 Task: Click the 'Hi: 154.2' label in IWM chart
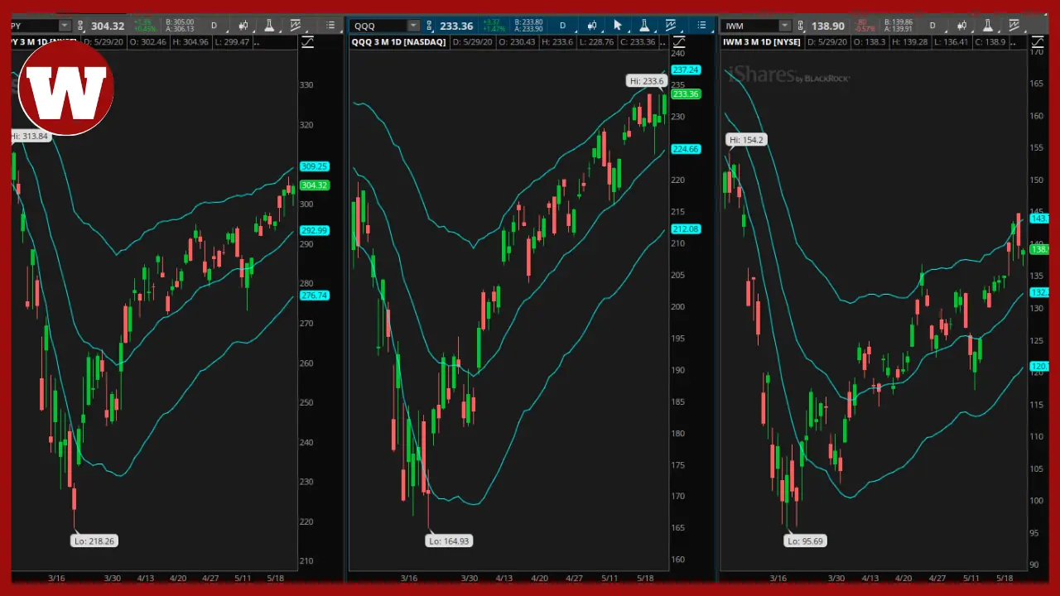[746, 140]
